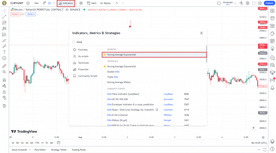Viewport: 276px width, 153px height.
Task: Select the chart layout square icon
Action: pyautogui.click(x=219, y=3)
